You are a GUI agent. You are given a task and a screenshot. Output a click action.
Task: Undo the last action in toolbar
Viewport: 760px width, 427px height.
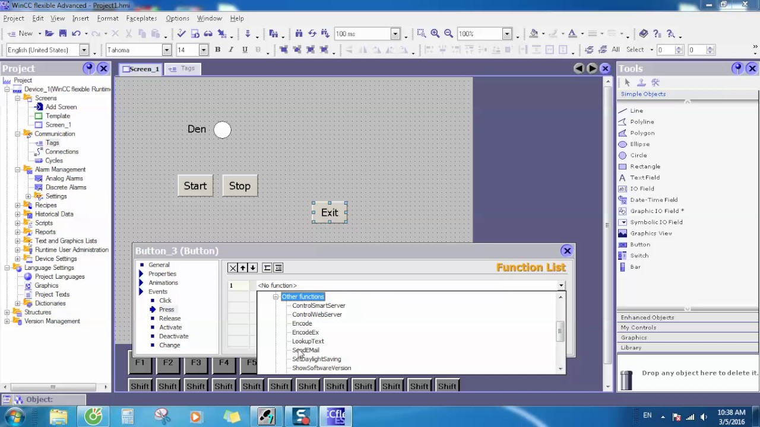point(76,34)
